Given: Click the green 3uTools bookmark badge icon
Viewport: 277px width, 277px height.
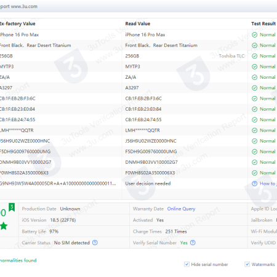Looking at the screenshot, I should (x=12, y=207).
